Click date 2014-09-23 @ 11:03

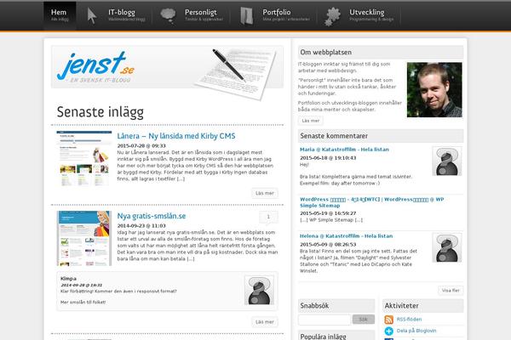[x=141, y=226]
